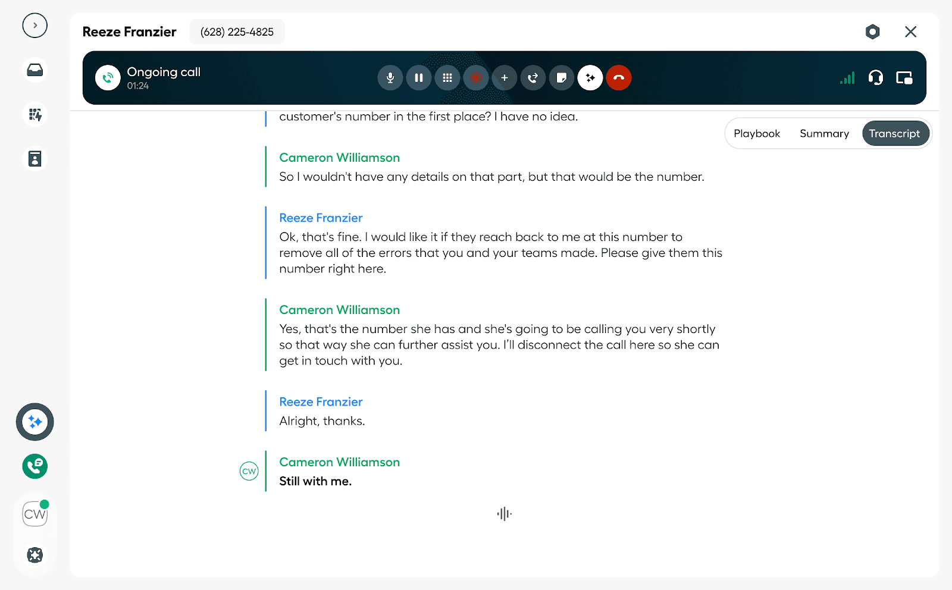This screenshot has width=952, height=590.
Task: Switch to the Playbook tab
Action: [756, 134]
